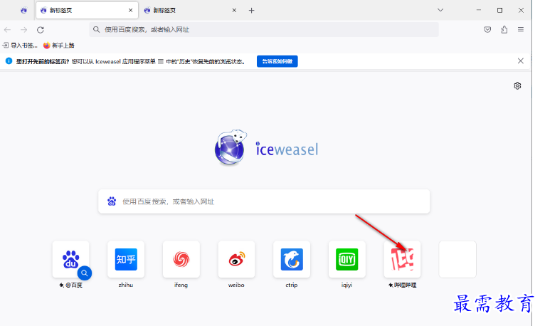The height and width of the screenshot is (326, 540).
Task: Open the ifeng shortcut tile
Action: click(x=181, y=260)
